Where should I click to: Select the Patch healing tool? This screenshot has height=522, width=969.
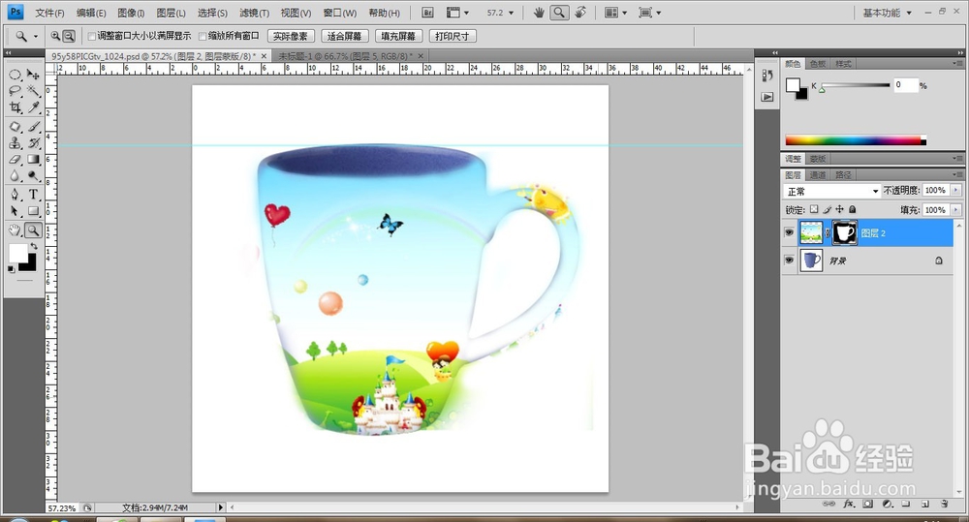16,127
